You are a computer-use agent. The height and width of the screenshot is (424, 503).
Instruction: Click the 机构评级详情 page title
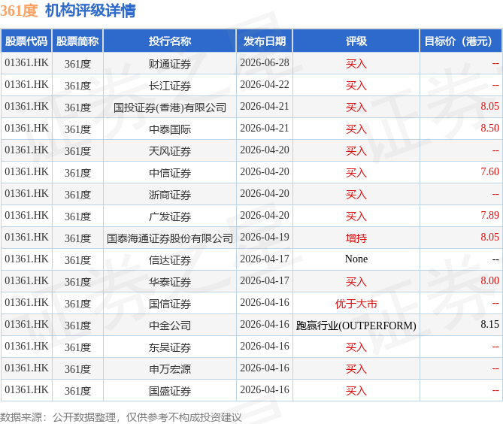click(90, 11)
